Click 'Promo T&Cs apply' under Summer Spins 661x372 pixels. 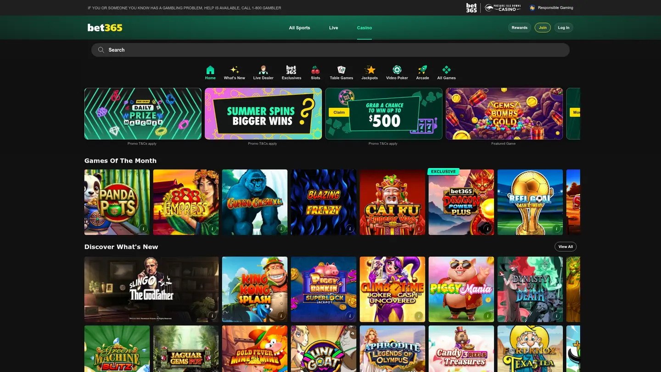click(263, 143)
